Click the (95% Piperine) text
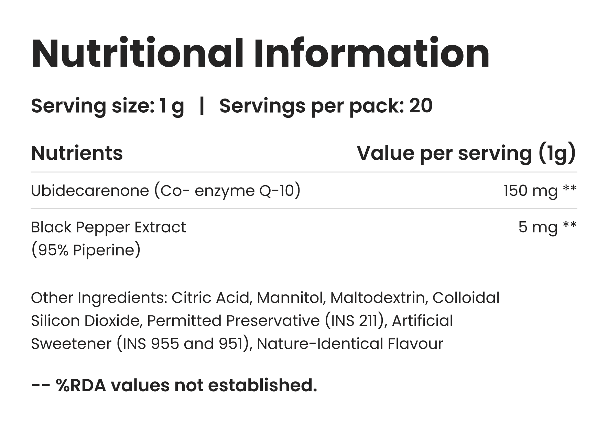 tap(86, 250)
